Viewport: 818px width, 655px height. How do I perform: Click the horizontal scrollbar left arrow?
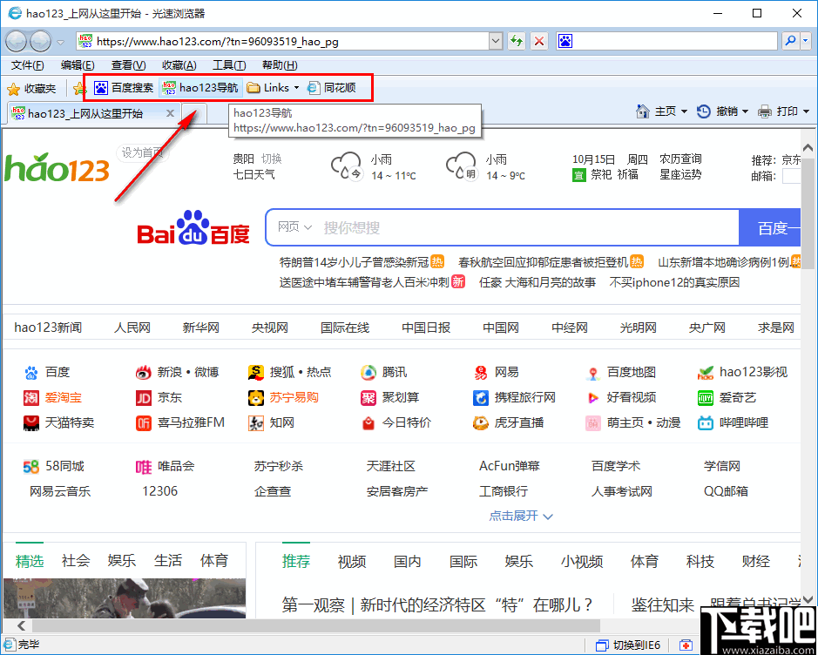22,625
